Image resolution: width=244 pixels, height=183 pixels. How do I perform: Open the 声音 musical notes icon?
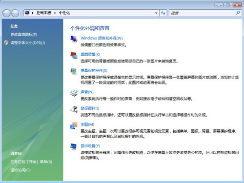pyautogui.click(x=74, y=93)
